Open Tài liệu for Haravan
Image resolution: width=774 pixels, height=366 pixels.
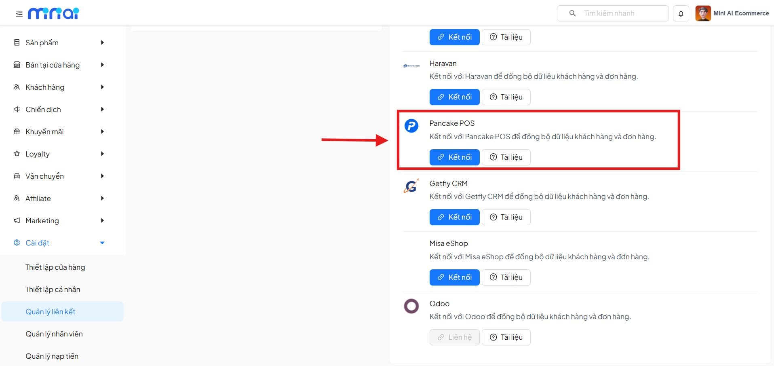coord(506,97)
